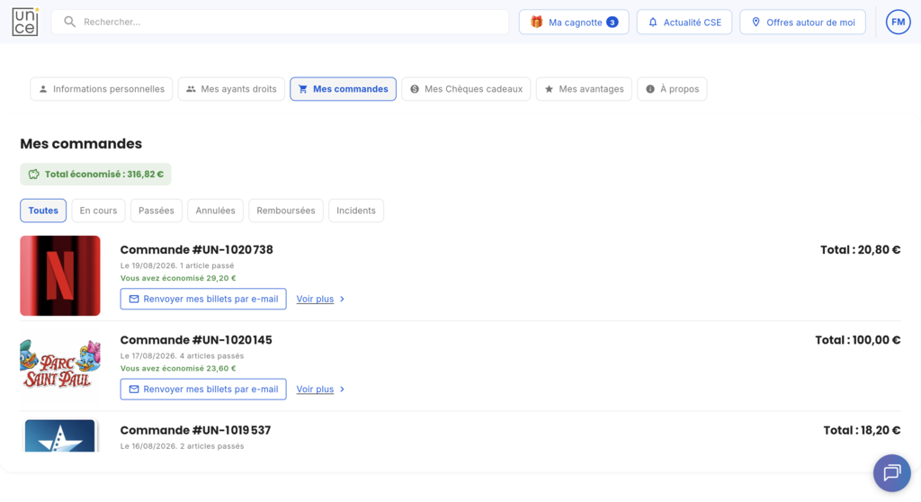Screen dimensions: 921x502
Task: Focus the Rechercher search field
Action: tap(281, 22)
